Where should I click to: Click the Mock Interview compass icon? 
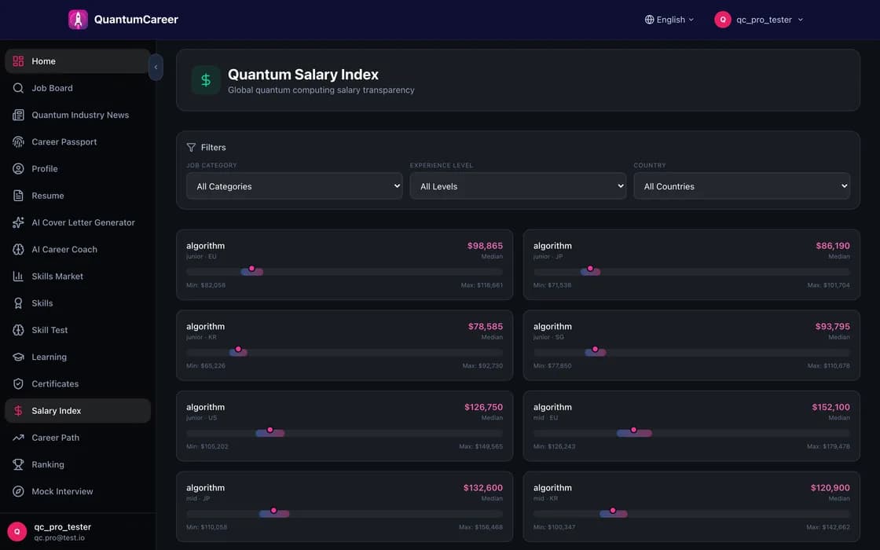click(x=19, y=492)
